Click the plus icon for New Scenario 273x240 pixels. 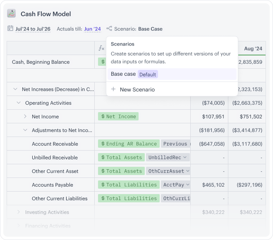[x=113, y=89]
